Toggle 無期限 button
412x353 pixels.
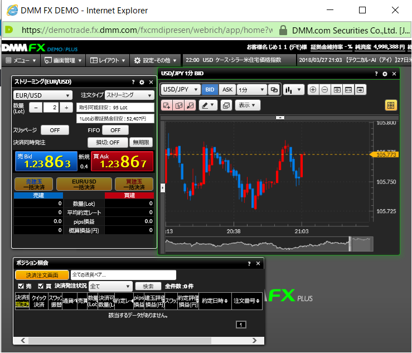pos(141,142)
